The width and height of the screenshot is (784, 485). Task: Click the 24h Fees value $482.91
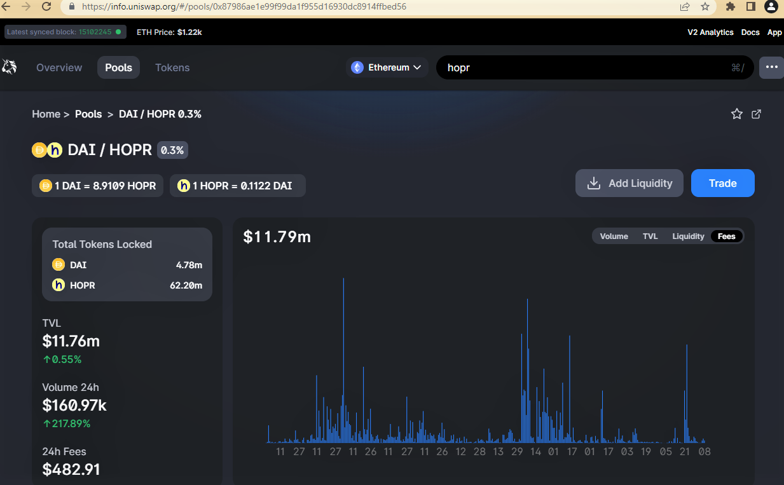point(71,470)
